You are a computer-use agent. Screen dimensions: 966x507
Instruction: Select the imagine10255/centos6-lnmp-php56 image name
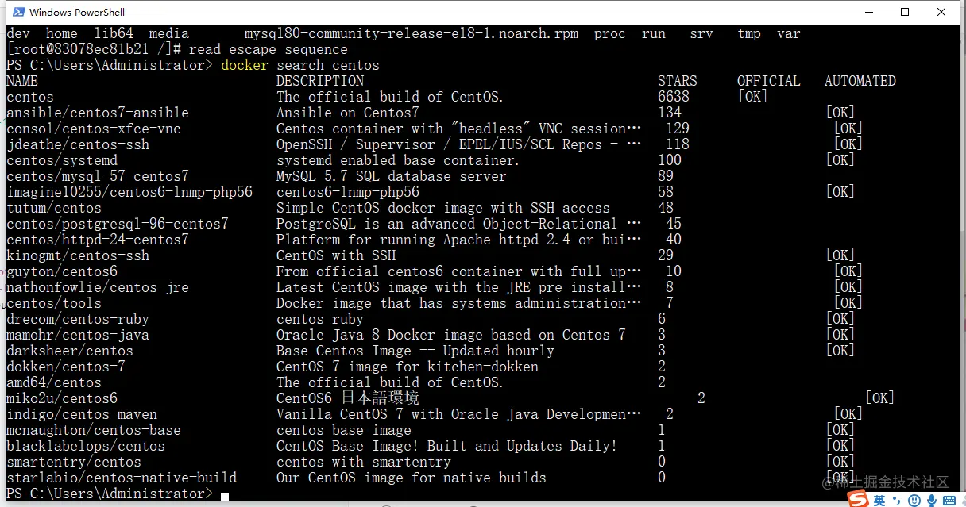[129, 192]
